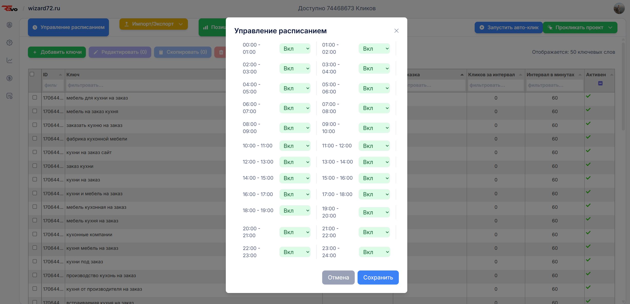This screenshot has height=304, width=630.
Task: Click the clock icon on Управление расписанием
Action: pos(35,27)
